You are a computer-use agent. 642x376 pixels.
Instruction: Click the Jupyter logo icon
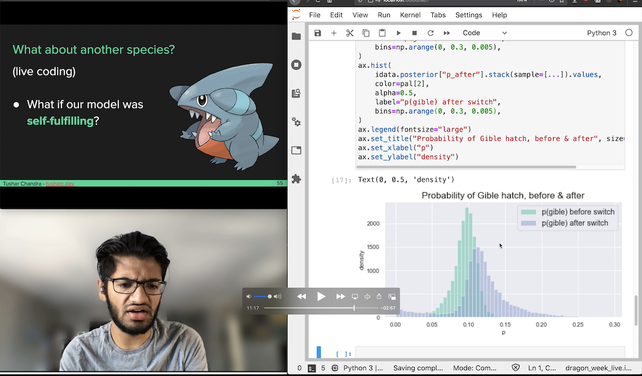point(296,15)
